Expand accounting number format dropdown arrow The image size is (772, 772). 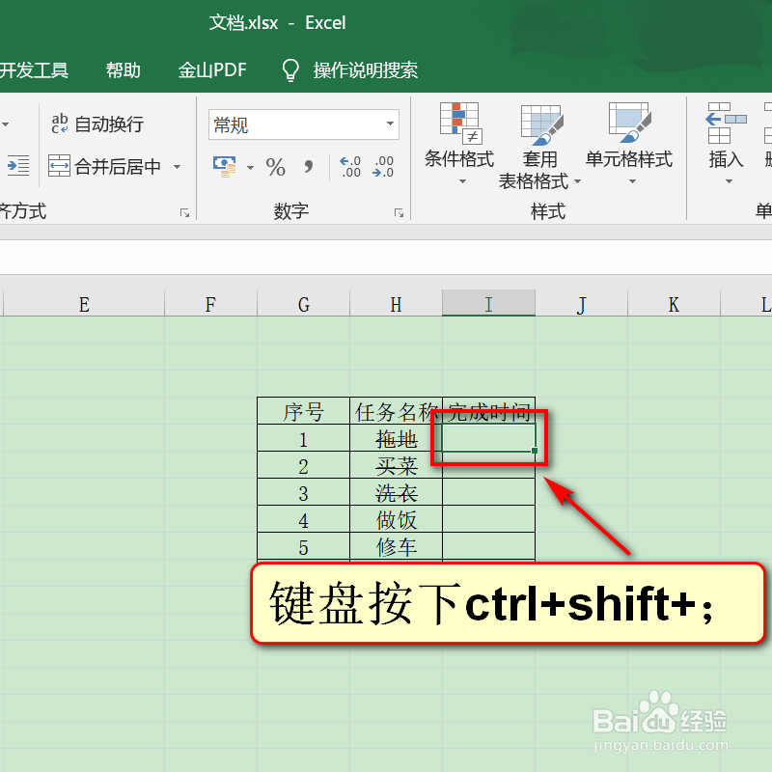250,167
